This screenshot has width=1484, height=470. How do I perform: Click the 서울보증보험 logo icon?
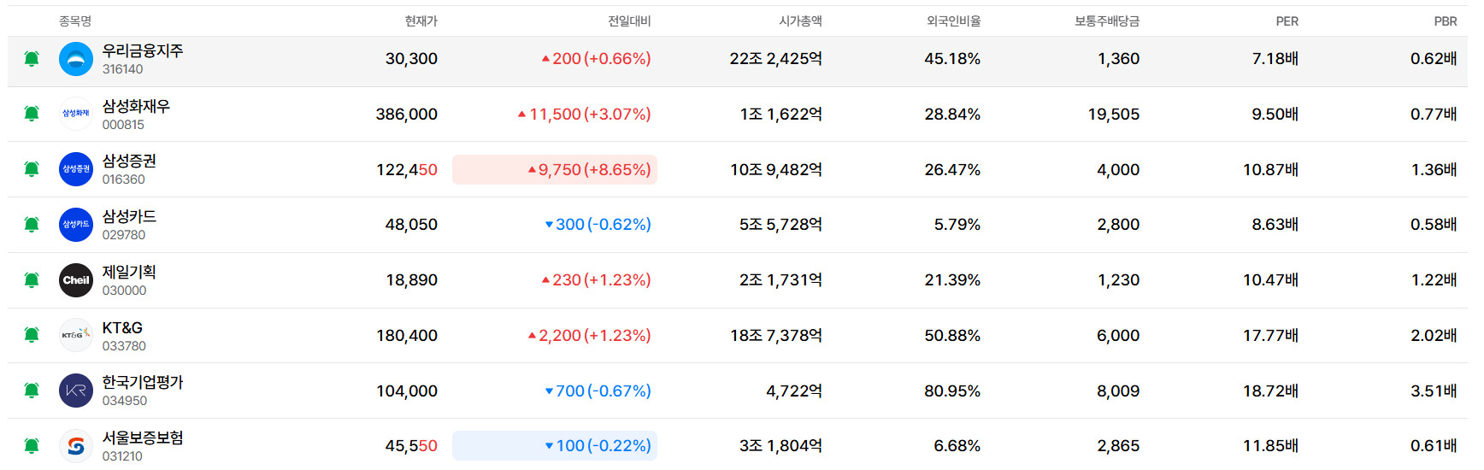tap(76, 446)
